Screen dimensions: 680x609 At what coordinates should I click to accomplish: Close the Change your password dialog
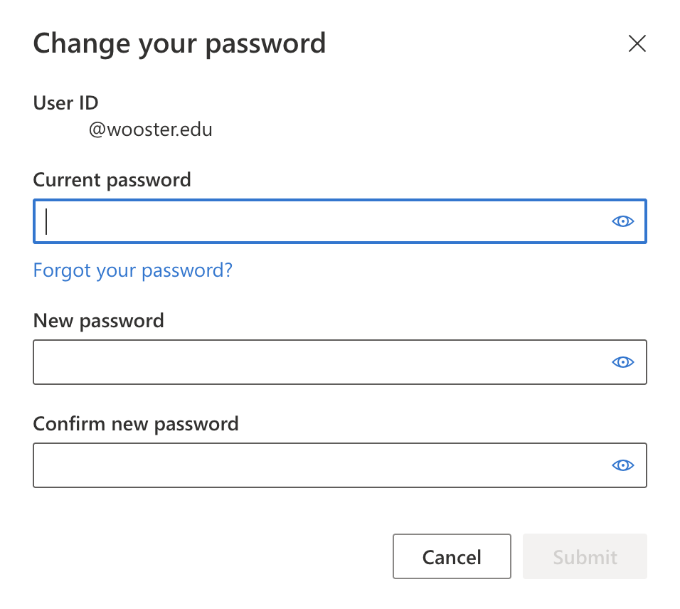[637, 43]
